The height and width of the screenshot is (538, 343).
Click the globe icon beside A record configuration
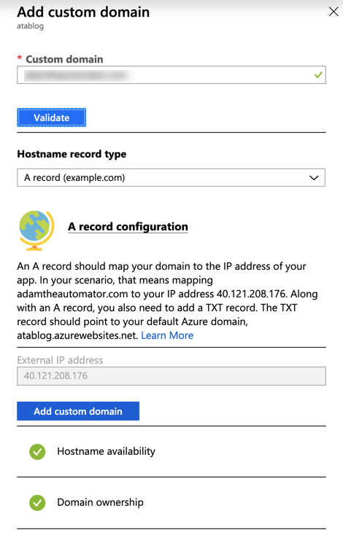click(x=36, y=230)
